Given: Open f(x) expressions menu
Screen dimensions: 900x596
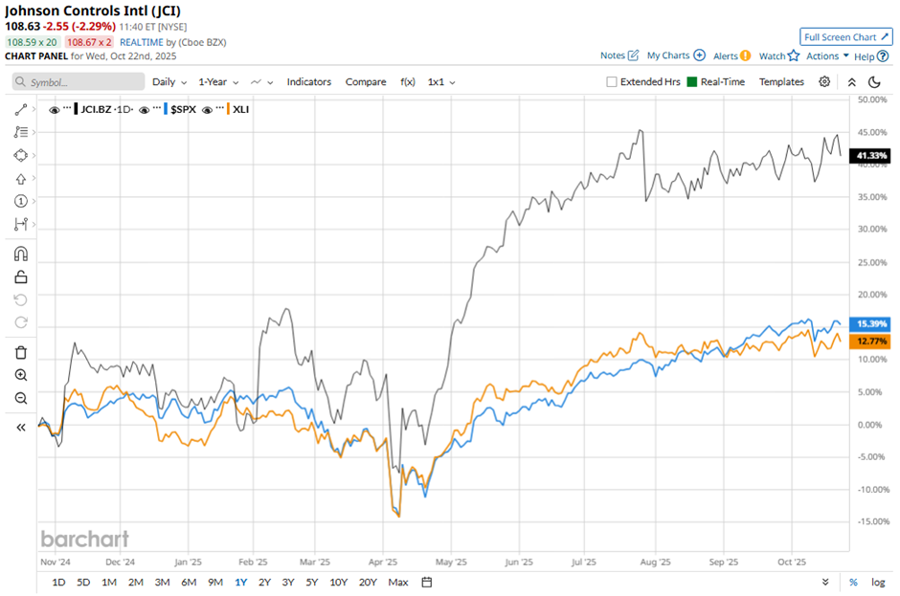Looking at the screenshot, I should click(x=408, y=82).
